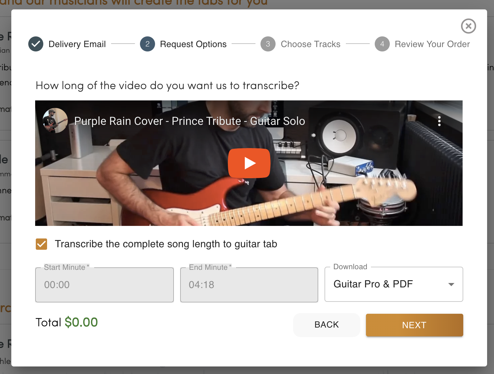
Task: Expand the Download format dropdown arrow
Action: 451,284
